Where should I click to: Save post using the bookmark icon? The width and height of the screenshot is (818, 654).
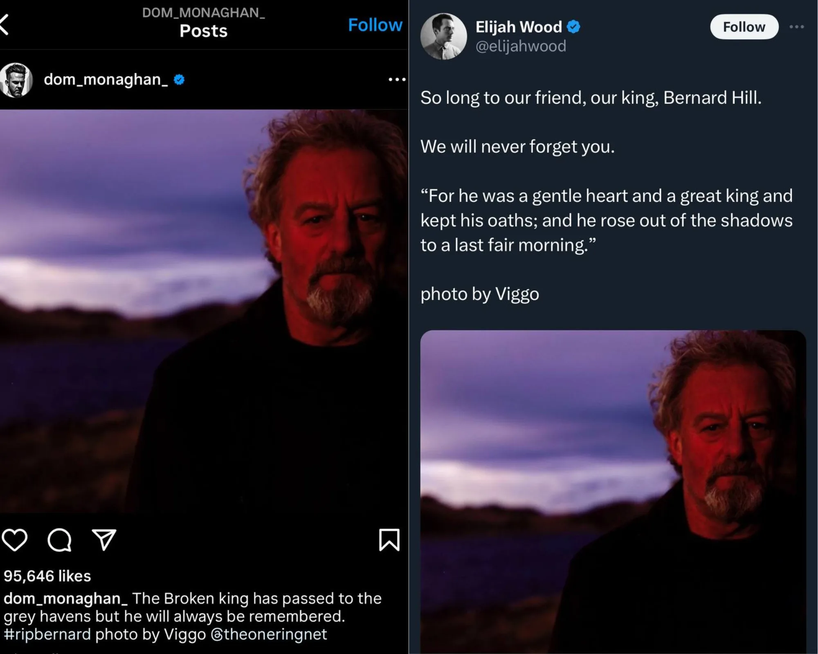(x=389, y=540)
